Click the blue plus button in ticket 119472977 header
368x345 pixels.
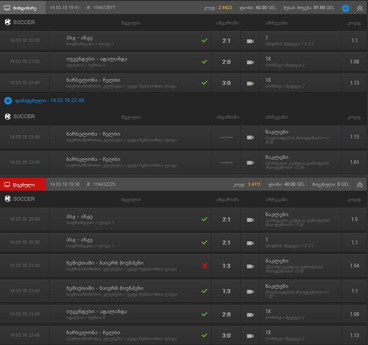(x=346, y=8)
